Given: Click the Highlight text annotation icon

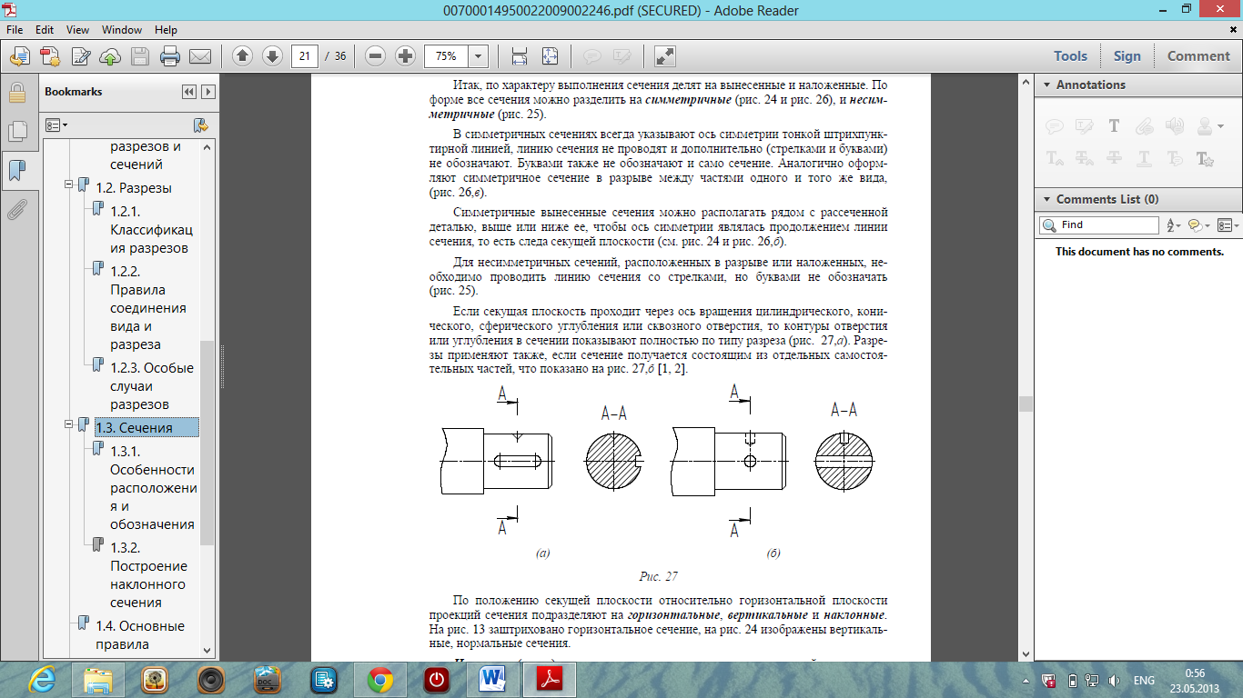Looking at the screenshot, I should (x=1084, y=126).
